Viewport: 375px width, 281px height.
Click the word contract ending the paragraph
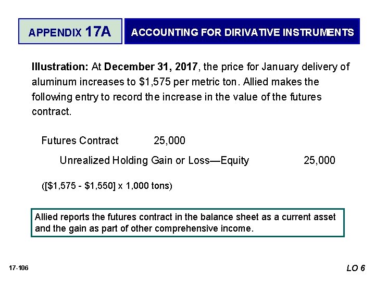(x=51, y=111)
